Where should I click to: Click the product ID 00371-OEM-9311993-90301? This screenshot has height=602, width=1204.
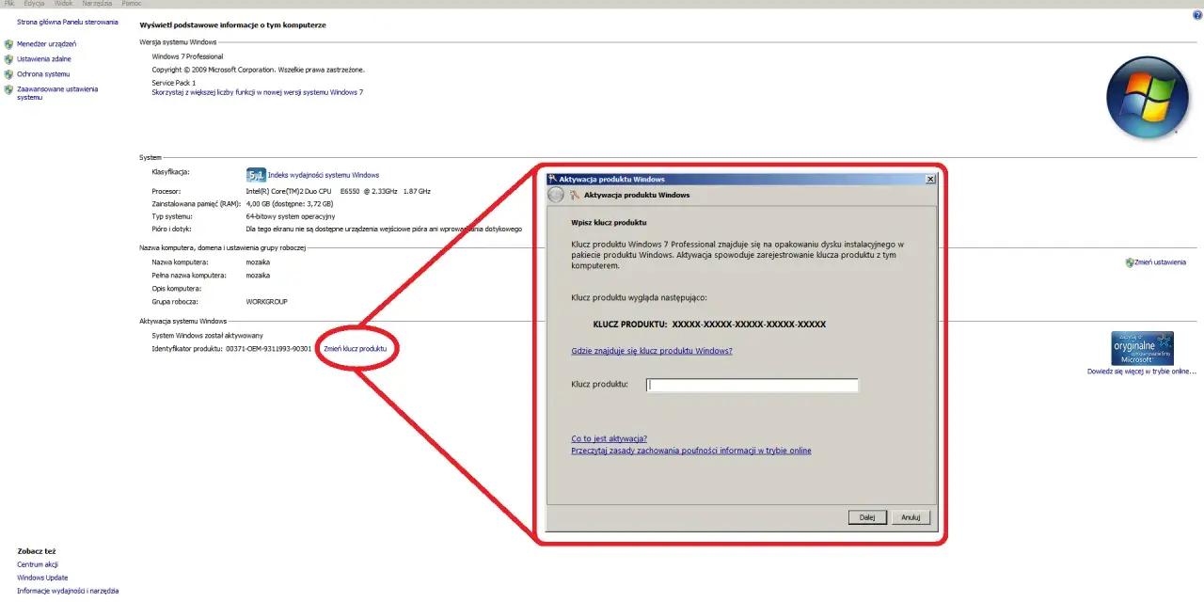click(269, 349)
